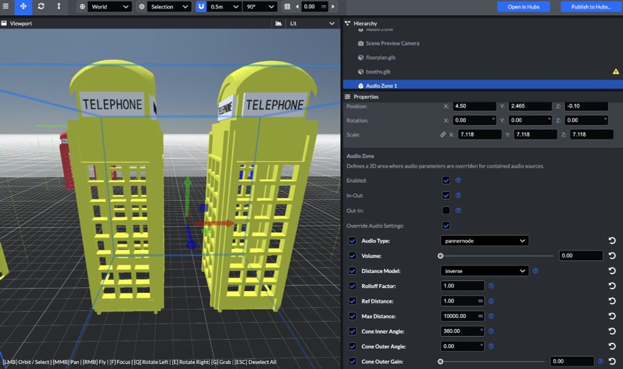Image resolution: width=623 pixels, height=369 pixels.
Task: Open the Audio Type pannernode dropdown
Action: coord(484,241)
